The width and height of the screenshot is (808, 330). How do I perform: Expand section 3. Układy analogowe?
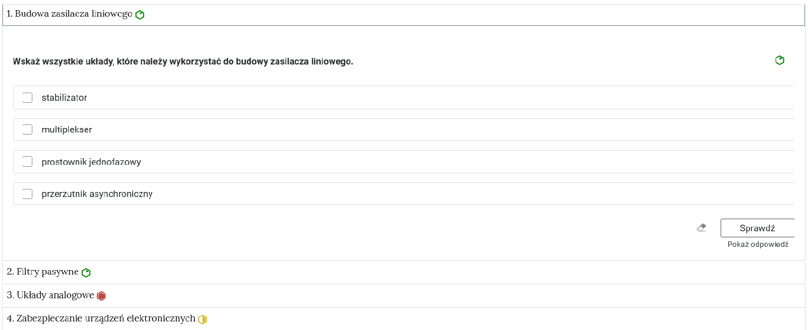403,296
